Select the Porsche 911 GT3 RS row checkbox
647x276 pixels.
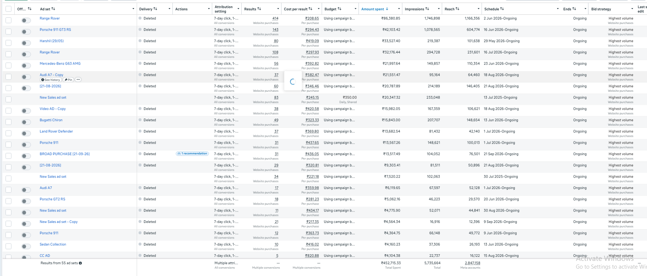(8, 32)
